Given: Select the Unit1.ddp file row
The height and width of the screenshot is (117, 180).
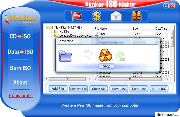Looking at the screenshot, I should tap(132, 73).
